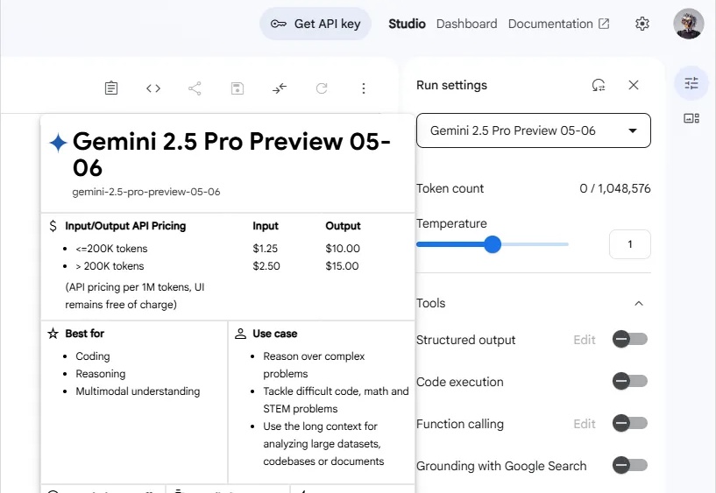
Task: Click the $1.25 input price
Action: click(x=266, y=249)
